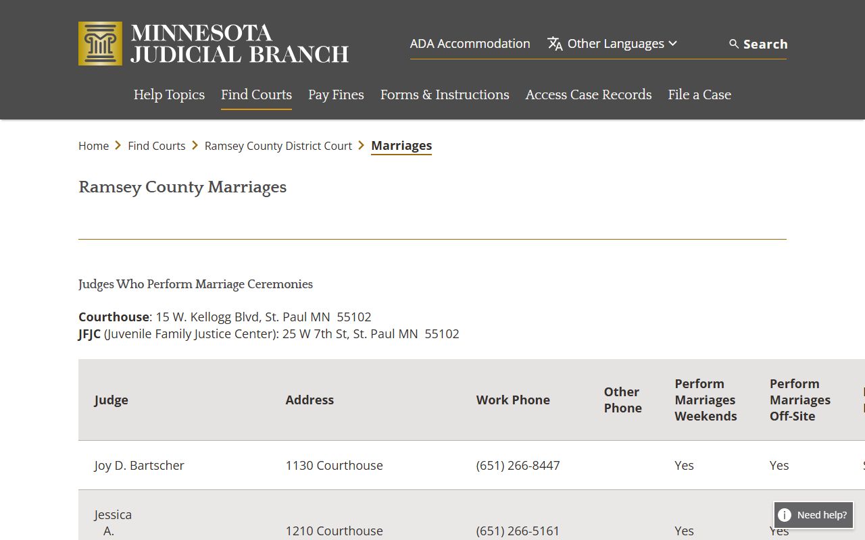
Task: Expand the Other Languages dropdown chevron
Action: (672, 44)
